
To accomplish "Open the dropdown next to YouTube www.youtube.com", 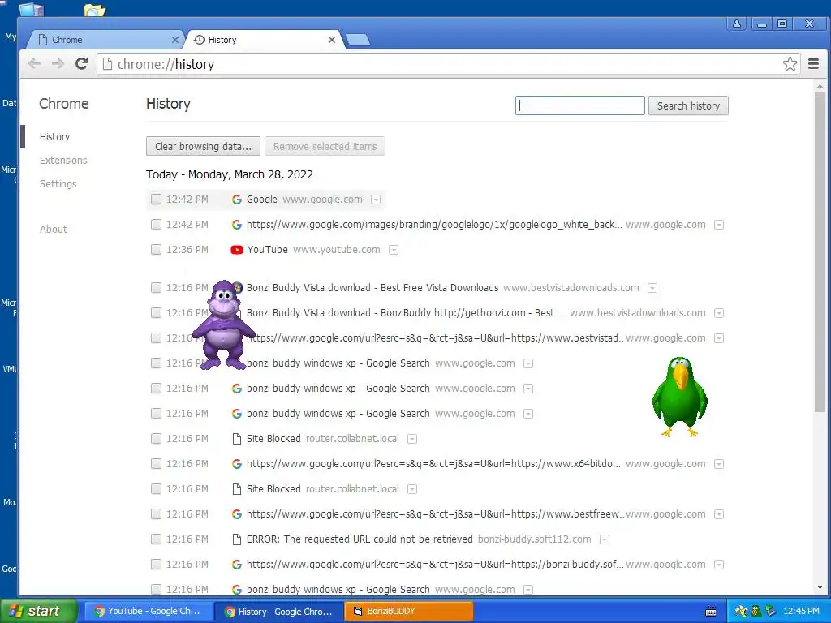I will [x=394, y=250].
